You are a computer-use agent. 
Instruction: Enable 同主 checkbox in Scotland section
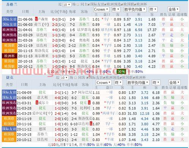[78, 5]
